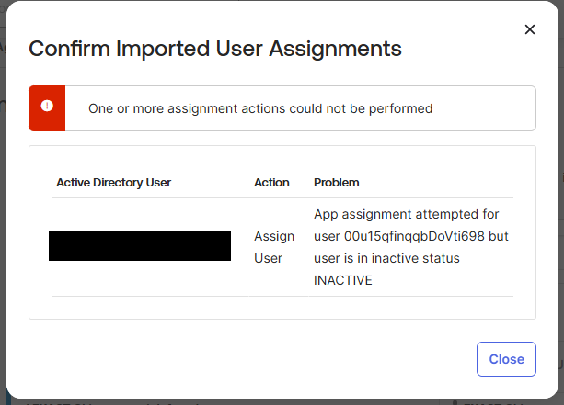Image resolution: width=564 pixels, height=405 pixels.
Task: Close the dialog with the X icon
Action: [529, 29]
